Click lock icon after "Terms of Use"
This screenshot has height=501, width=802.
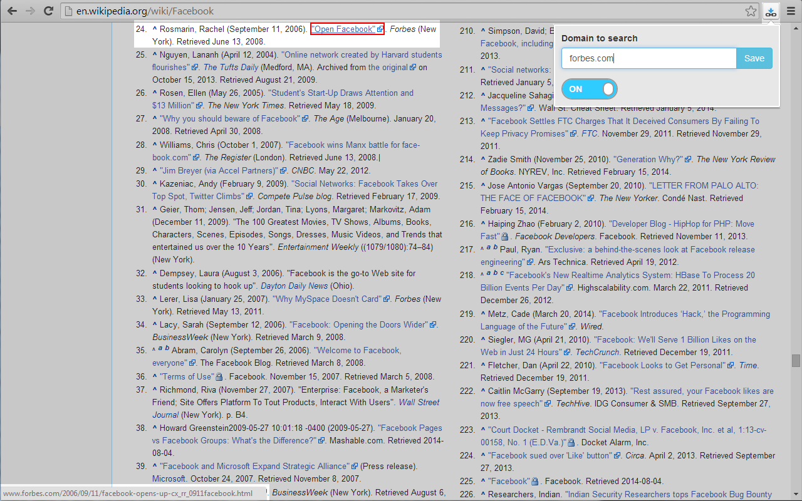(x=219, y=377)
